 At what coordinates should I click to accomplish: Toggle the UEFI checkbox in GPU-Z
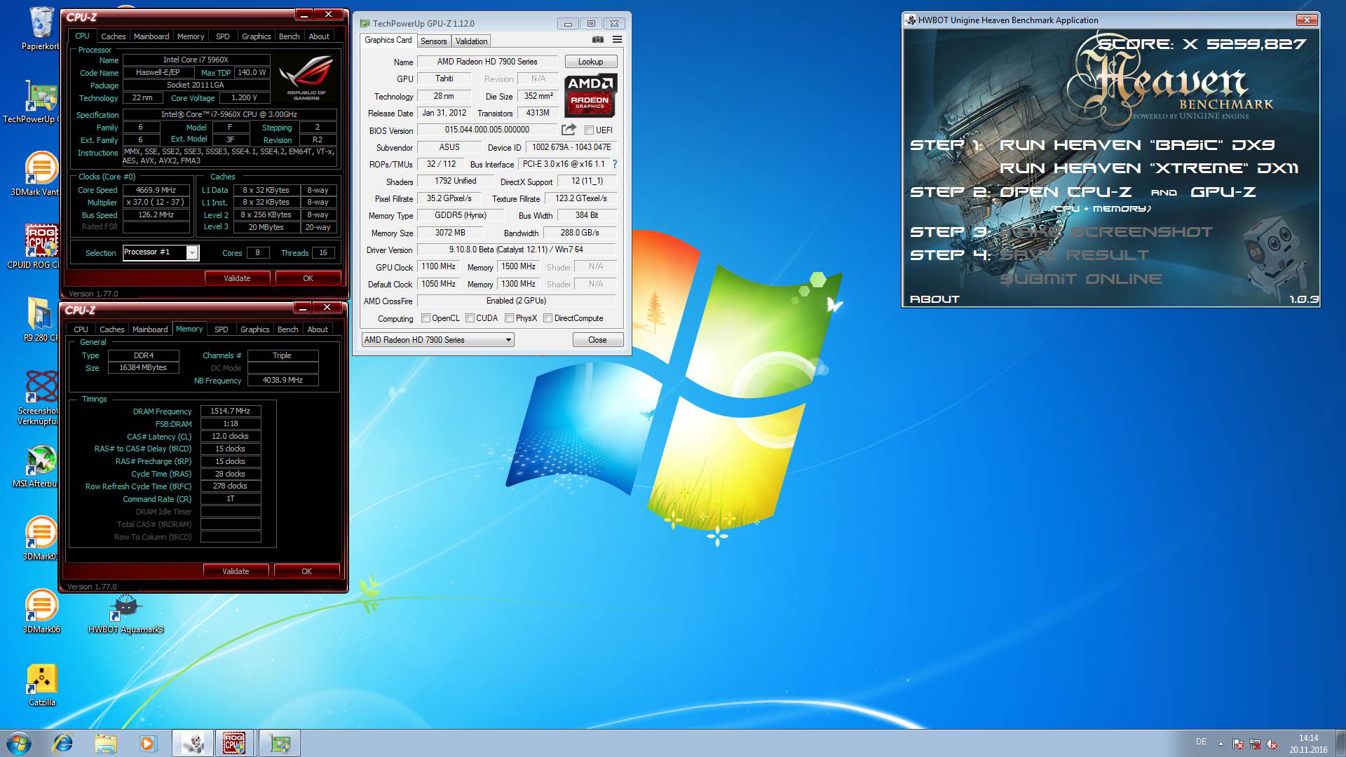[589, 130]
